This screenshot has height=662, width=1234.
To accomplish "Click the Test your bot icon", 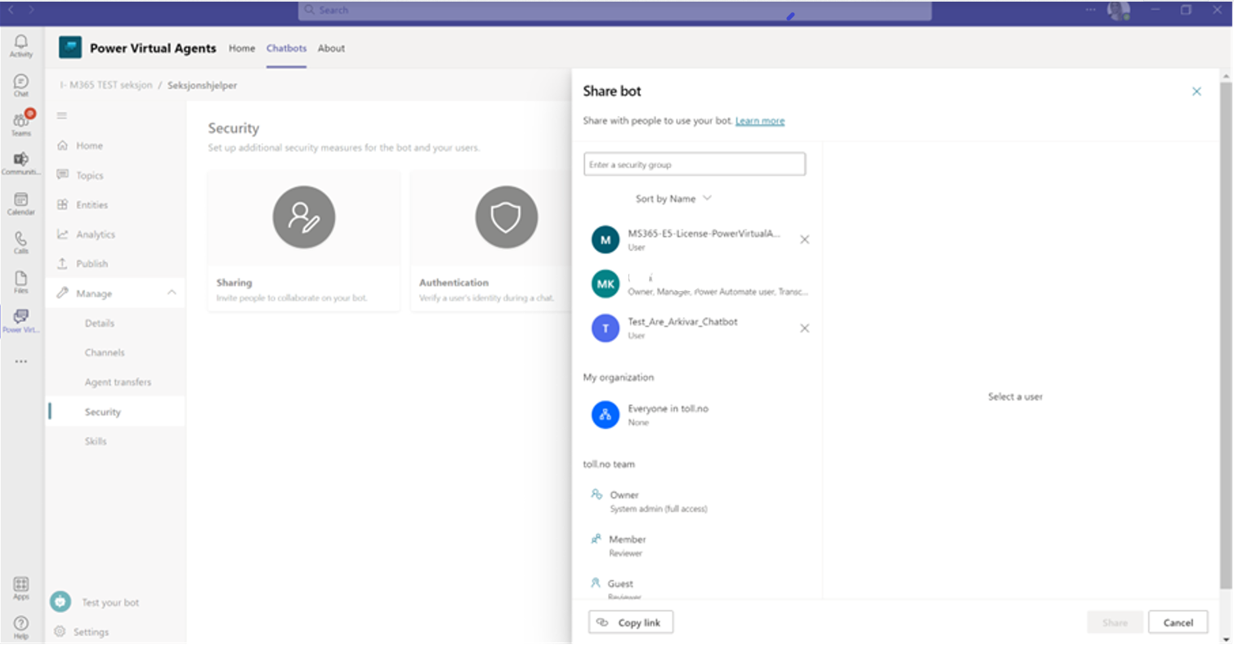I will pyautogui.click(x=60, y=602).
